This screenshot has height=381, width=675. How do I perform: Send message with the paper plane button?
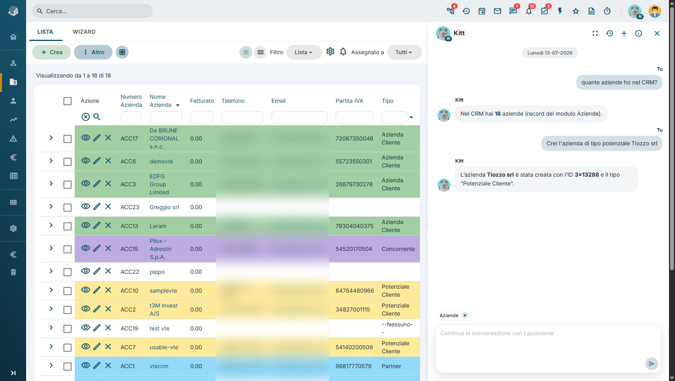[x=651, y=364]
